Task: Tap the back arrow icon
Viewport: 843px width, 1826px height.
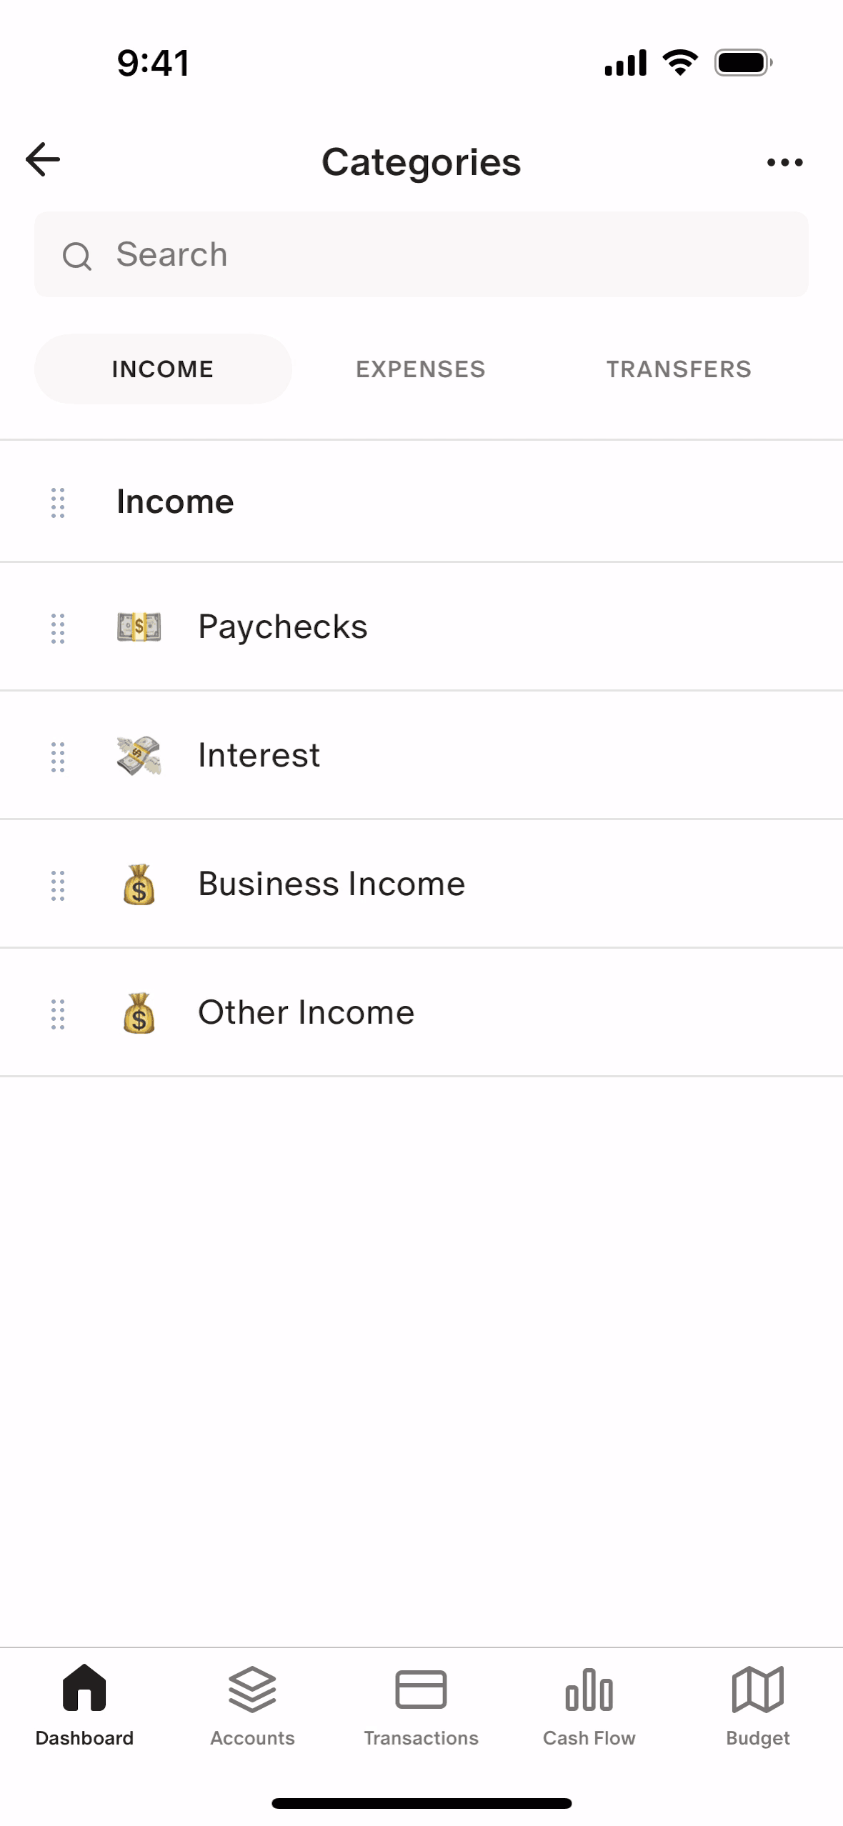Action: (43, 159)
